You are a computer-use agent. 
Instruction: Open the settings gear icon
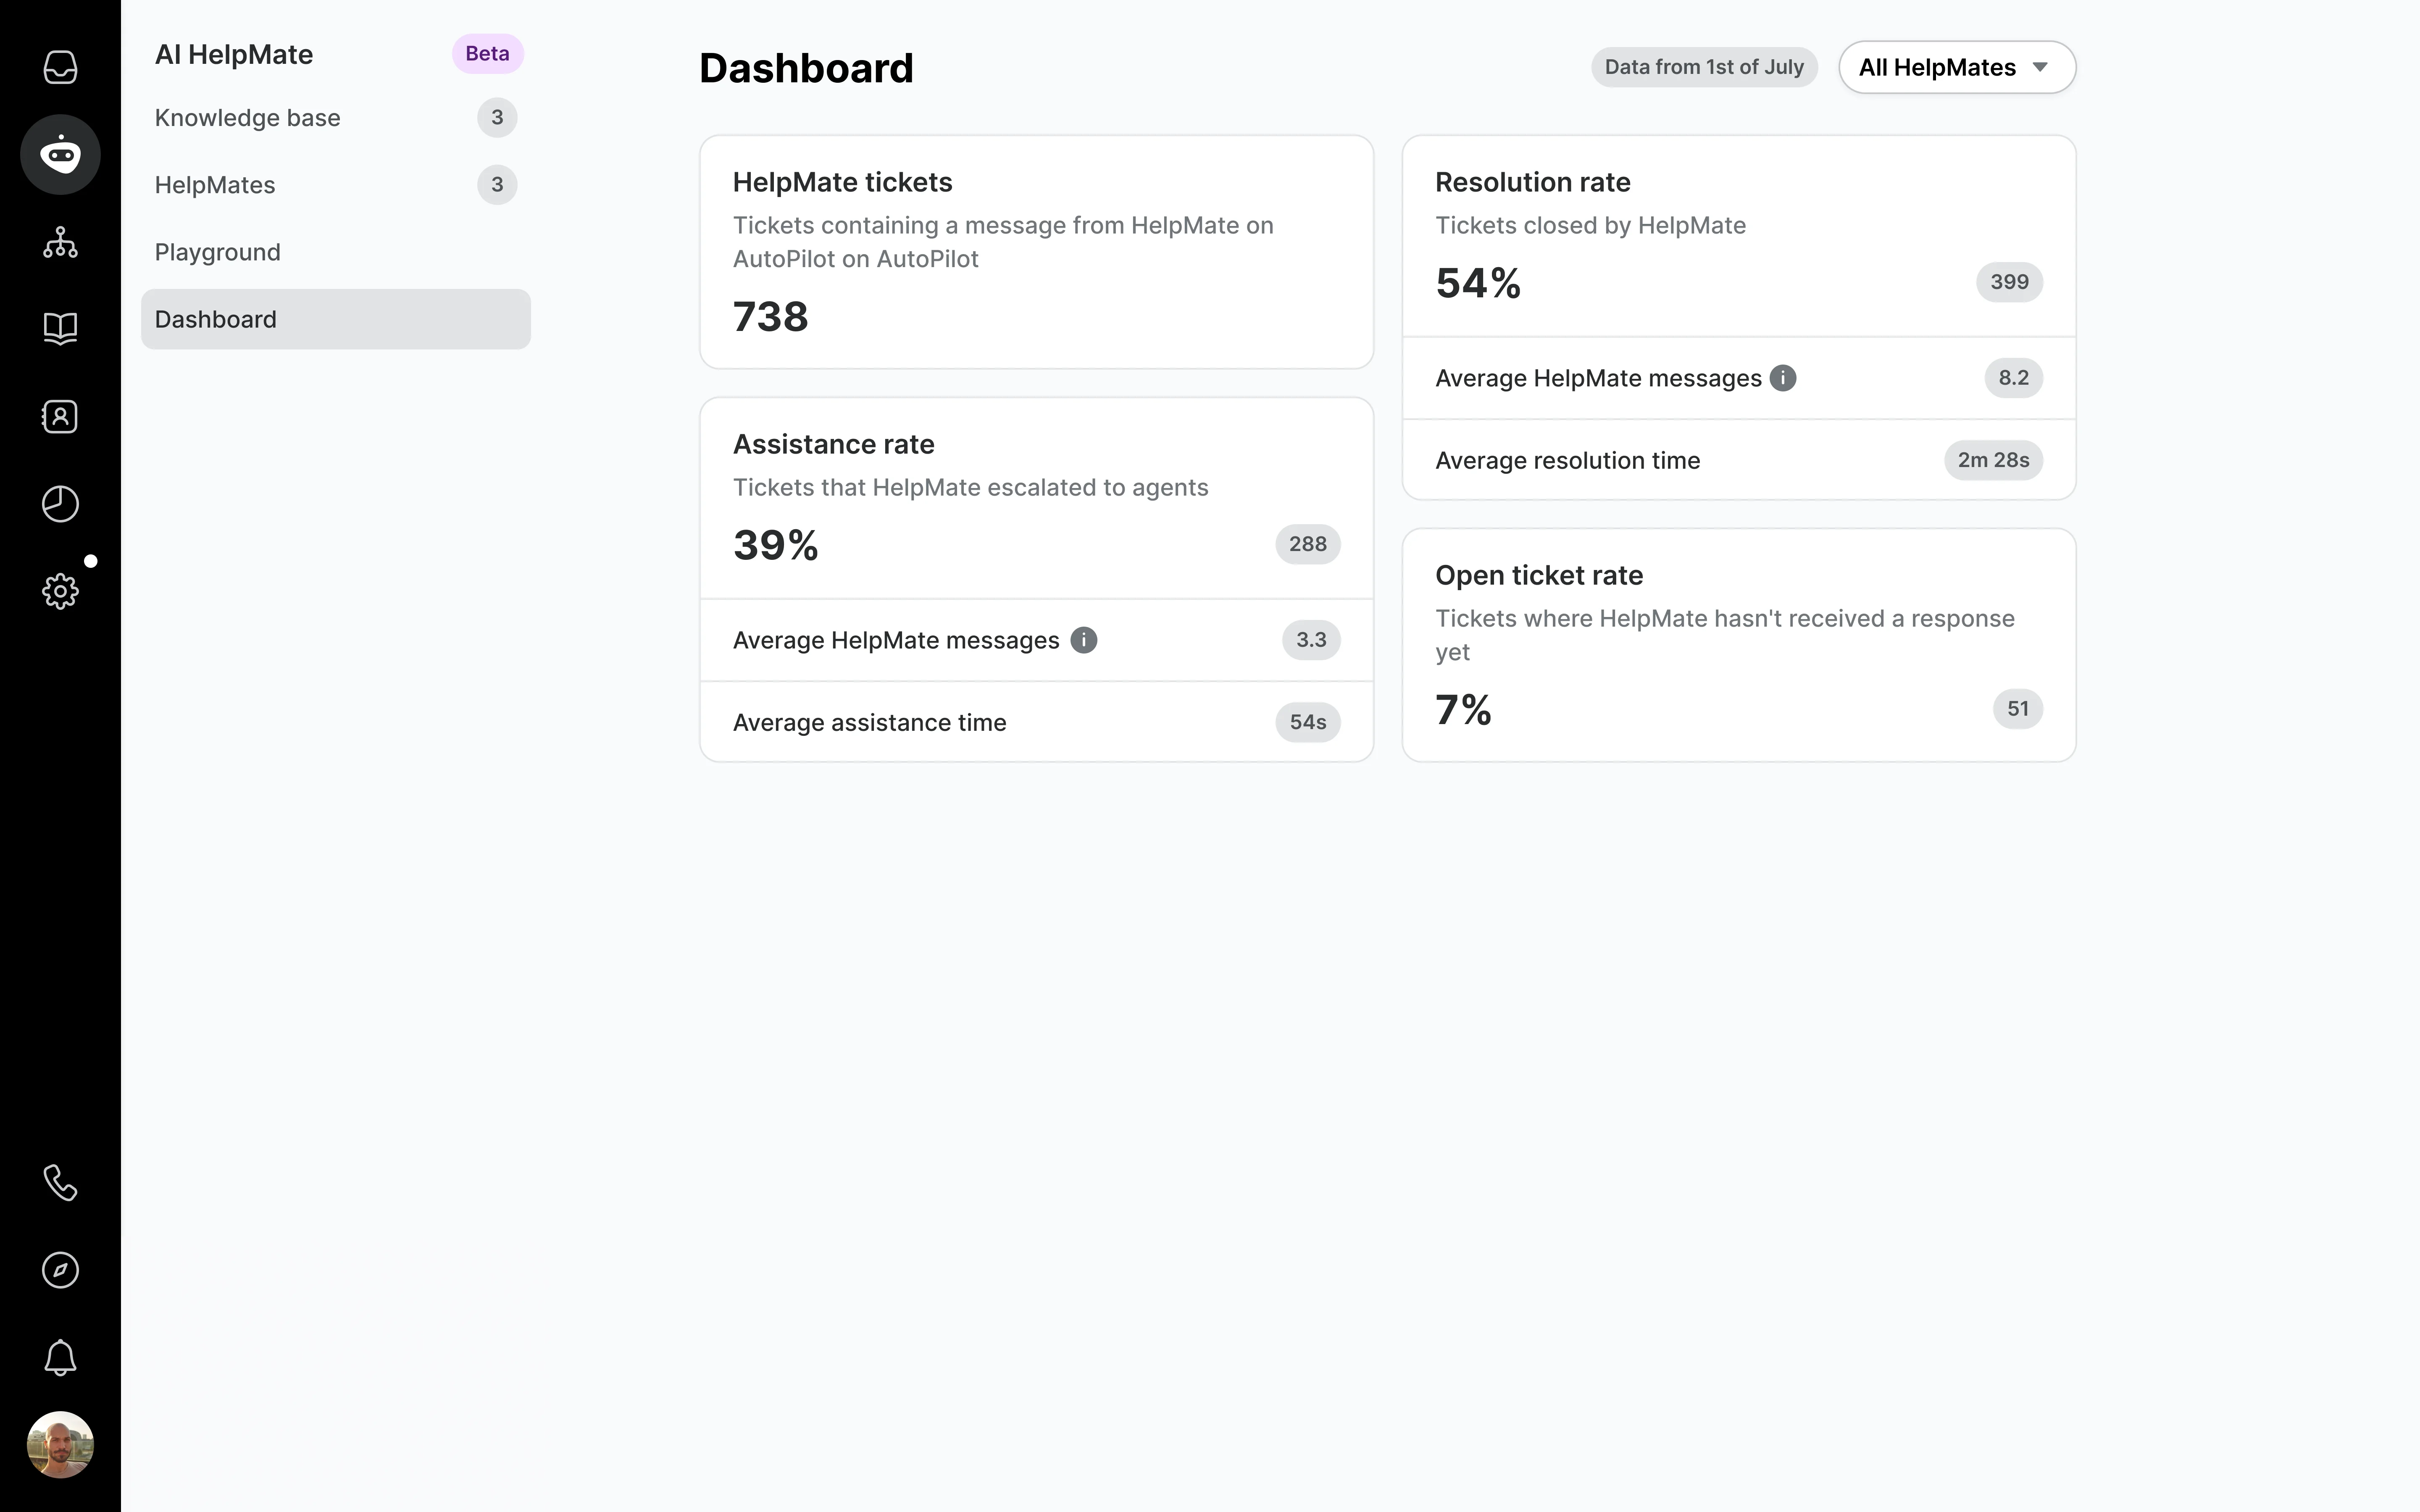[60, 591]
